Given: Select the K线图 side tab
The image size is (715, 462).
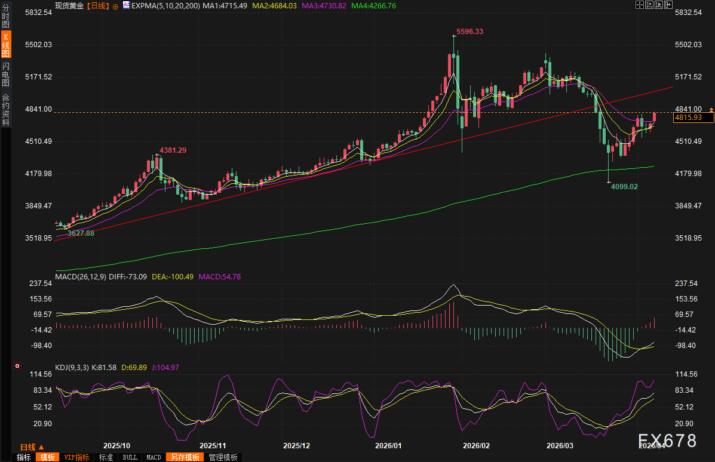Looking at the screenshot, I should 6,45.
